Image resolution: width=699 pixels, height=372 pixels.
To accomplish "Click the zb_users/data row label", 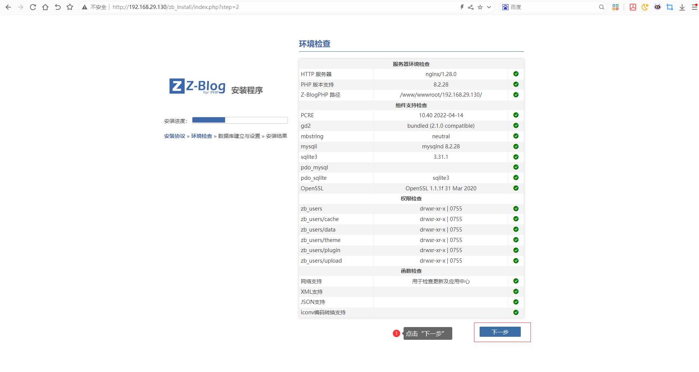I will click(318, 230).
